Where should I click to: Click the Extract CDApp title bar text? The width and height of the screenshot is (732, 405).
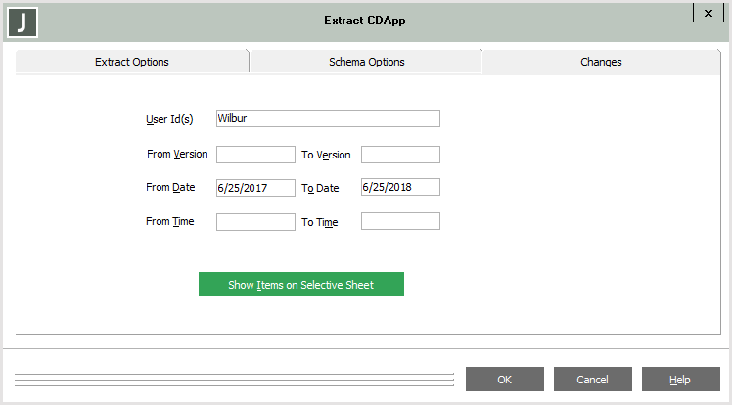pyautogui.click(x=364, y=21)
